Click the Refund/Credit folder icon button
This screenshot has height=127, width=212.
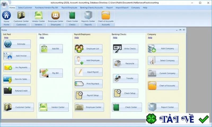click(17, 91)
